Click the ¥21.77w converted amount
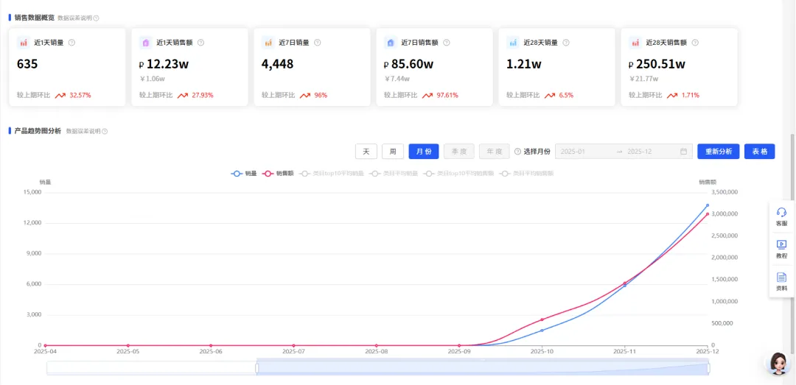 pyautogui.click(x=643, y=79)
